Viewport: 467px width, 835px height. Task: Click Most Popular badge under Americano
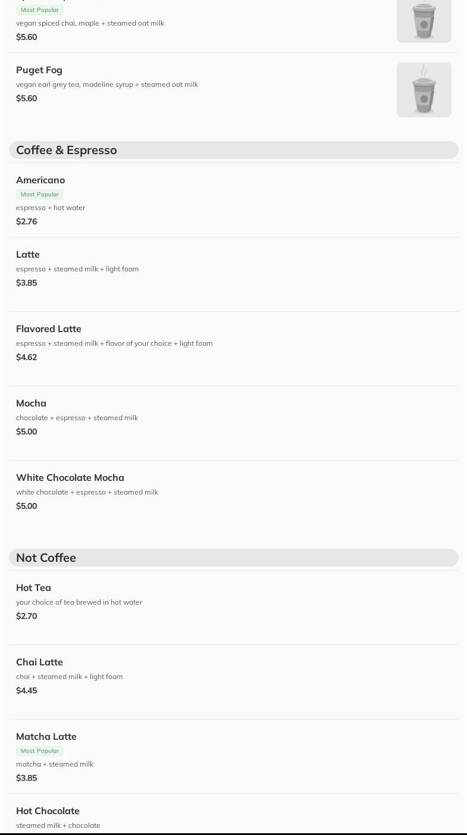tap(40, 195)
